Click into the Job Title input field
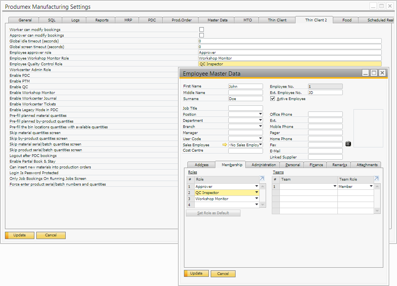The image size is (397, 286). coord(245,108)
